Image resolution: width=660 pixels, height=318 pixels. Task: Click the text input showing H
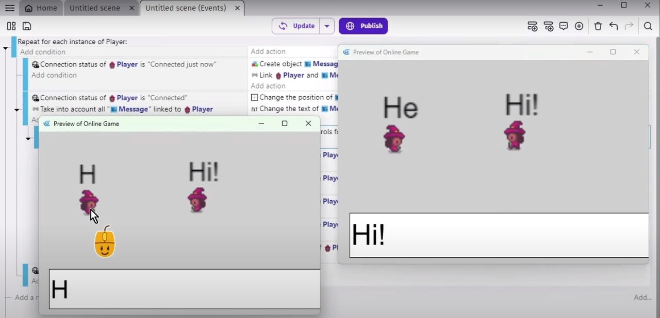tap(185, 289)
